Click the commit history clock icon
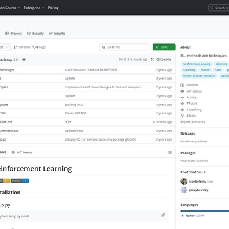This screenshot has height=229, width=229. click(153, 60)
